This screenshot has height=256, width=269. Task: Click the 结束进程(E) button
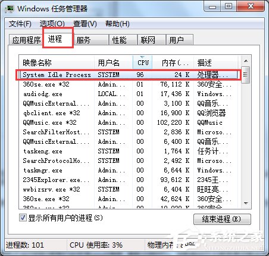tap(222, 219)
